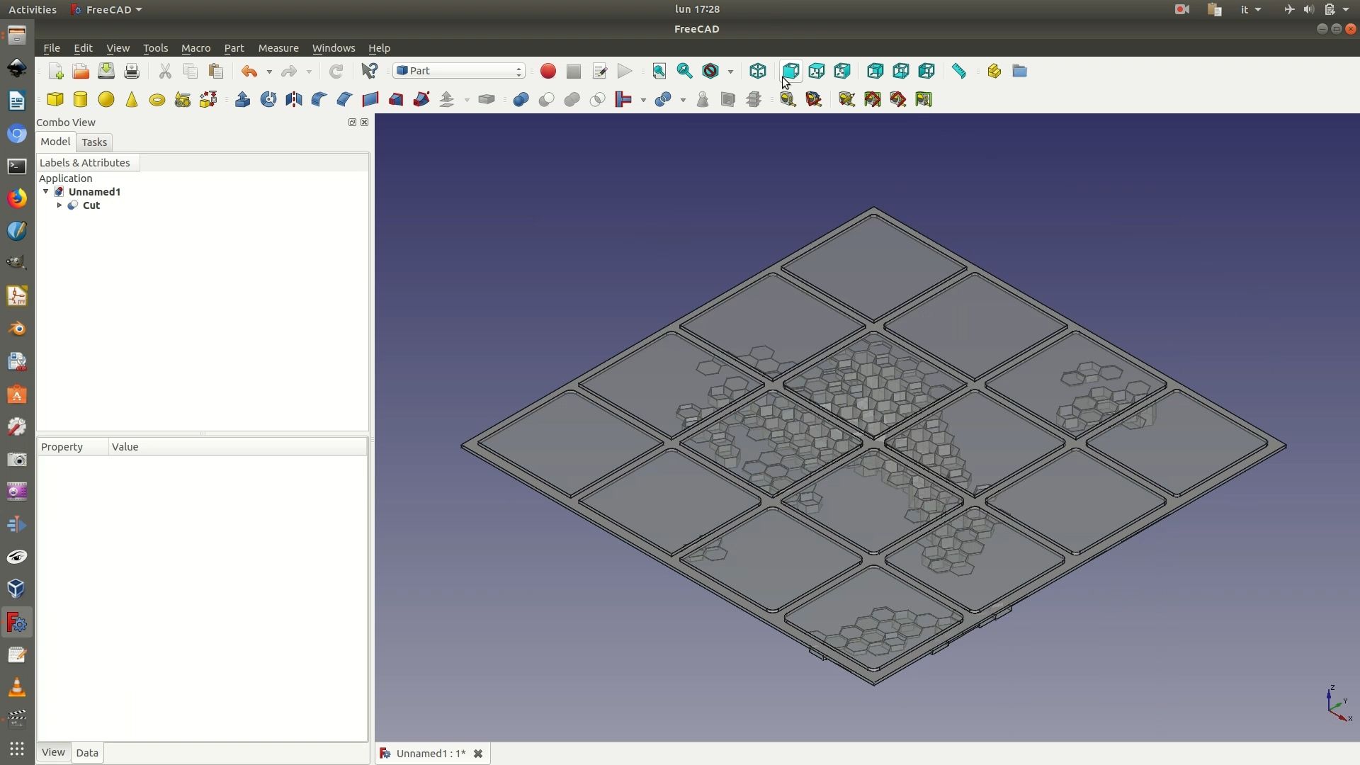This screenshot has width=1360, height=765.
Task: Set the left view
Action: coord(926,71)
